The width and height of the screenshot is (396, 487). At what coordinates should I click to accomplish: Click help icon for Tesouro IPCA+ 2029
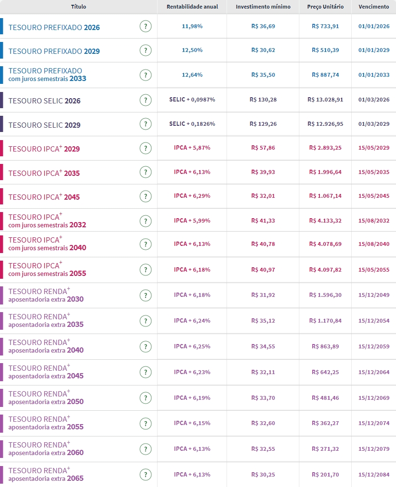146,148
